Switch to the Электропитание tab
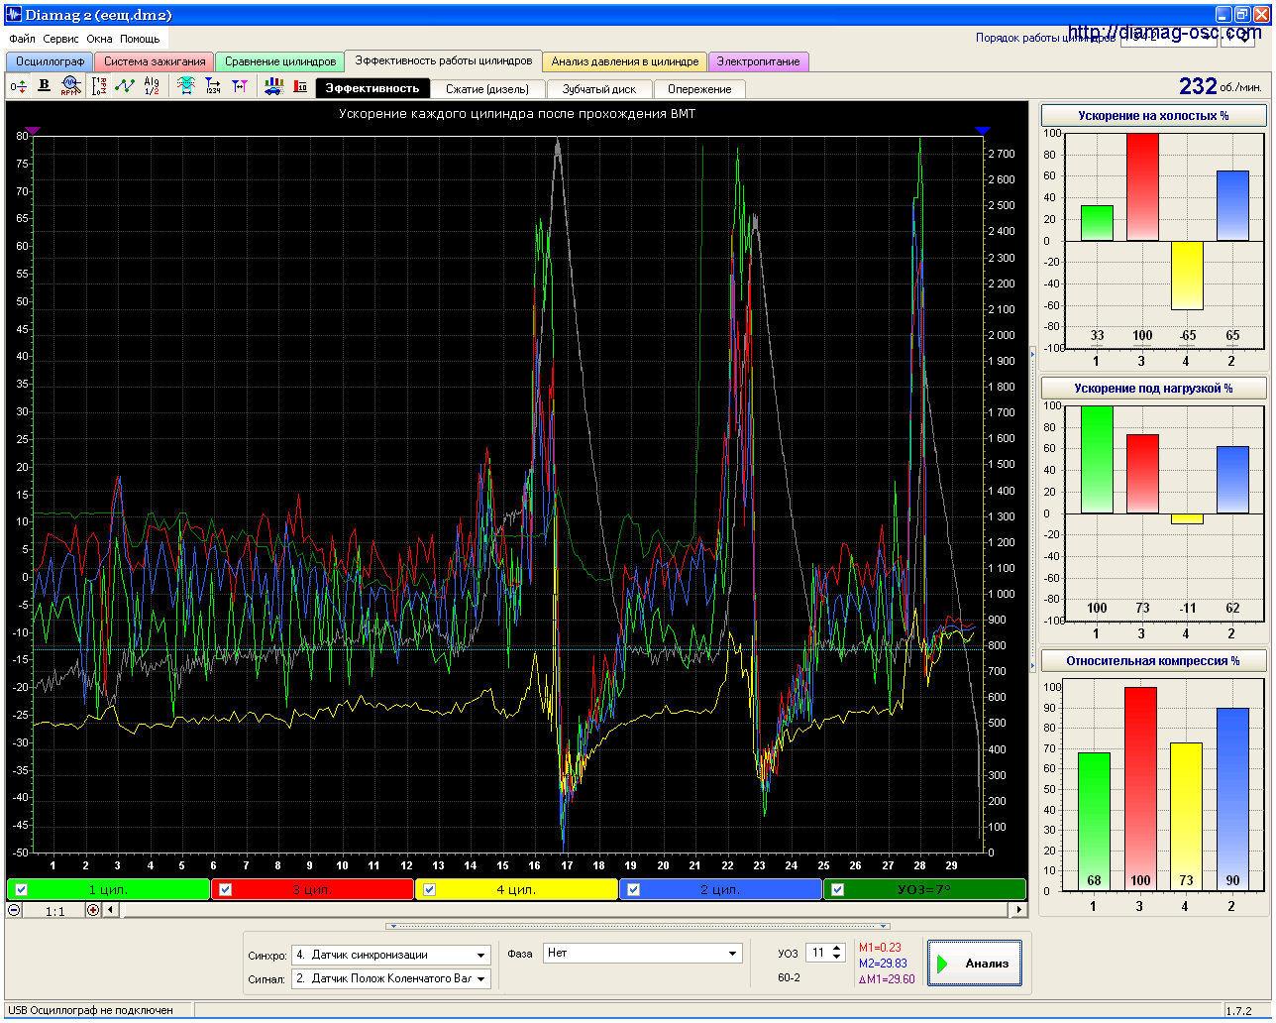This screenshot has width=1276, height=1023. (758, 61)
